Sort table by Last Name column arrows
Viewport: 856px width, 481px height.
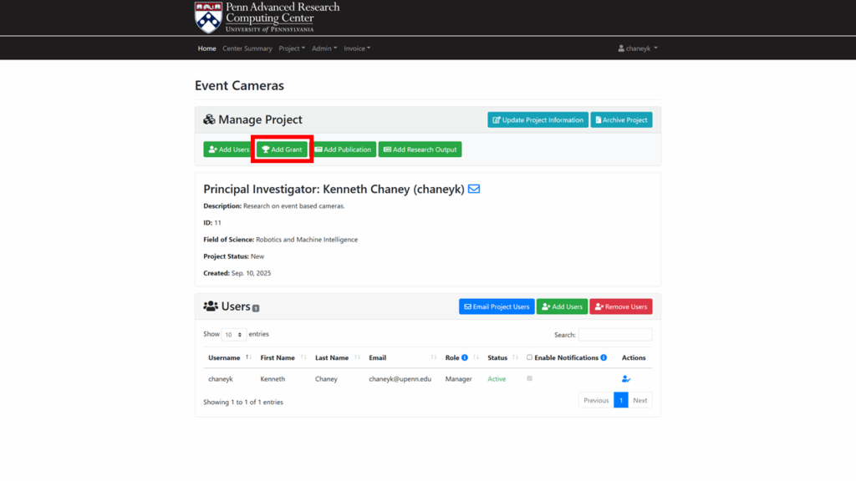coord(357,357)
